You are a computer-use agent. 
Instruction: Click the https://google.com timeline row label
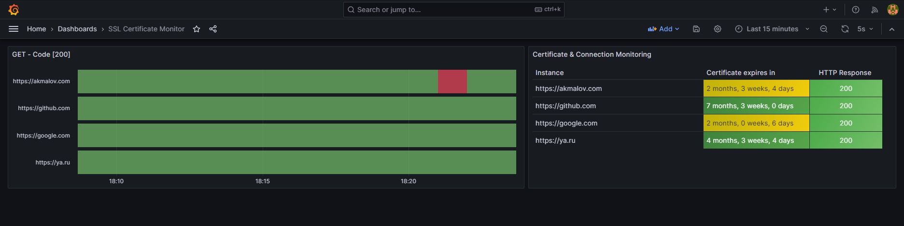(x=43, y=136)
